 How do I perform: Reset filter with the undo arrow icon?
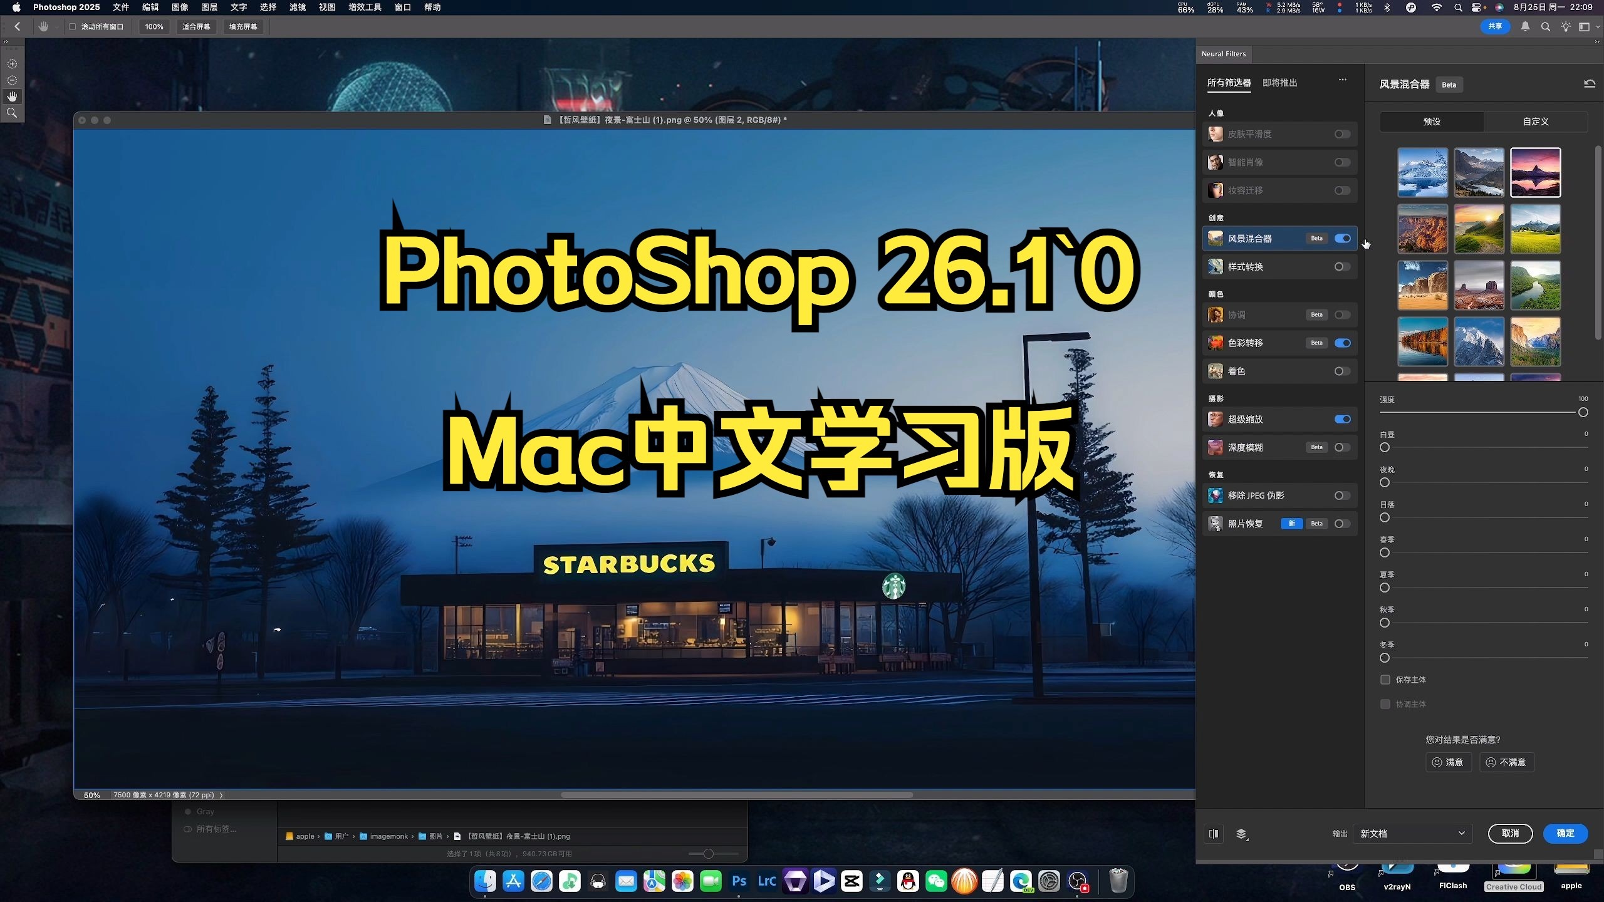point(1590,83)
